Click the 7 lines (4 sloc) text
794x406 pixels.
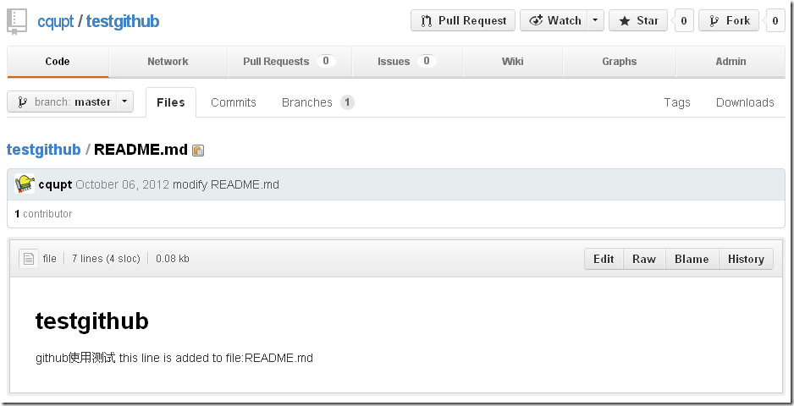[x=106, y=259]
